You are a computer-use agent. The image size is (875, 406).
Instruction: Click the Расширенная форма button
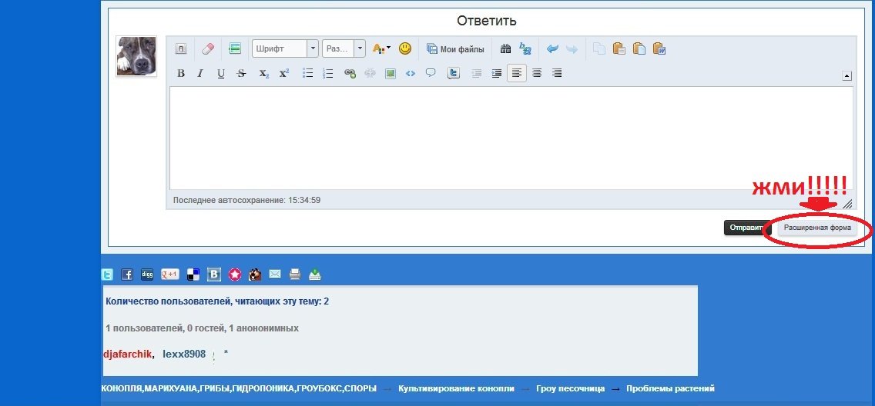(817, 228)
